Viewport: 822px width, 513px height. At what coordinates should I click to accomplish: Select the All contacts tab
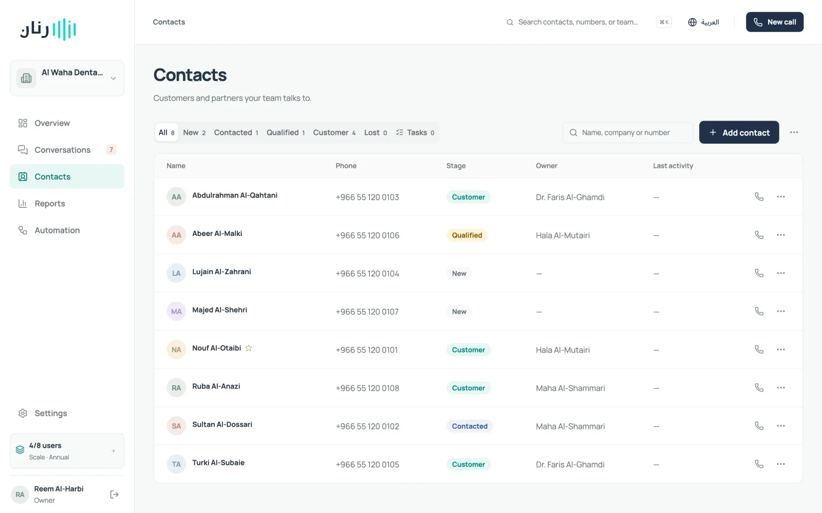[166, 132]
